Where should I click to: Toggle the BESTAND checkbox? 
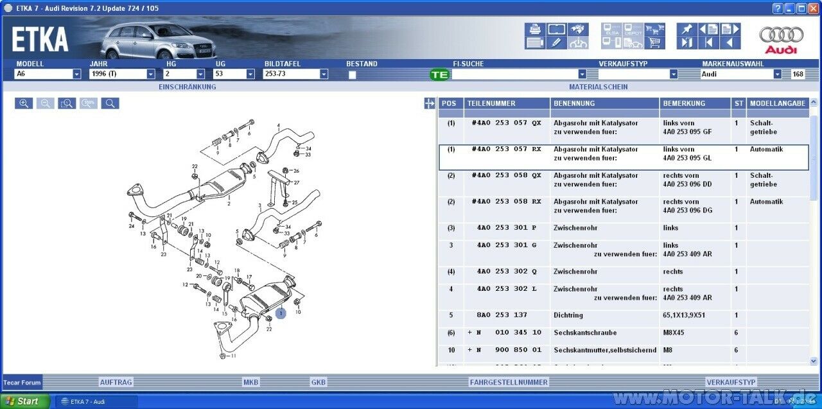pos(352,74)
